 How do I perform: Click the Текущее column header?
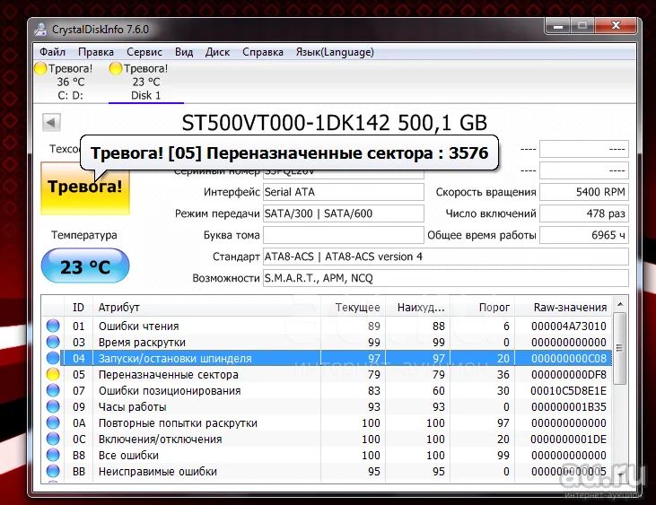pyautogui.click(x=353, y=308)
